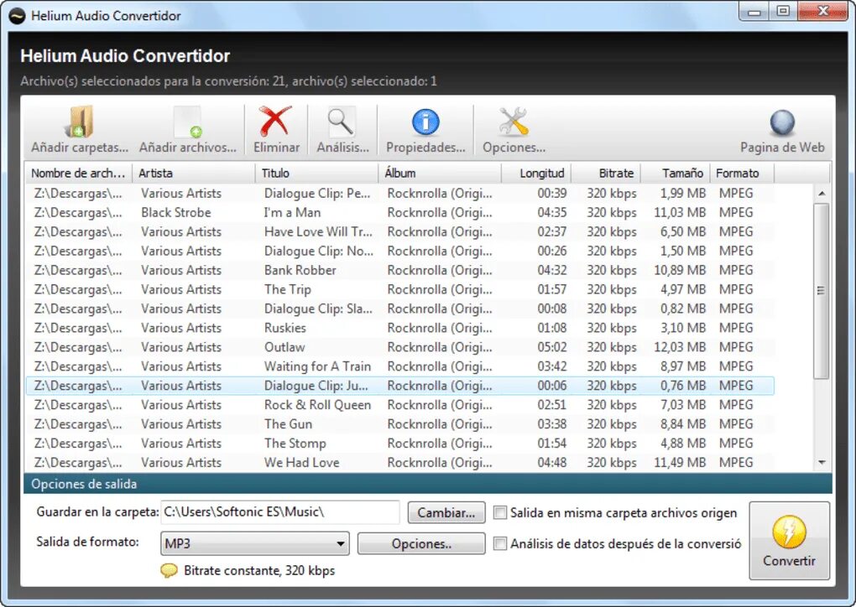Click the 0,82 MB size cell

pyautogui.click(x=683, y=309)
